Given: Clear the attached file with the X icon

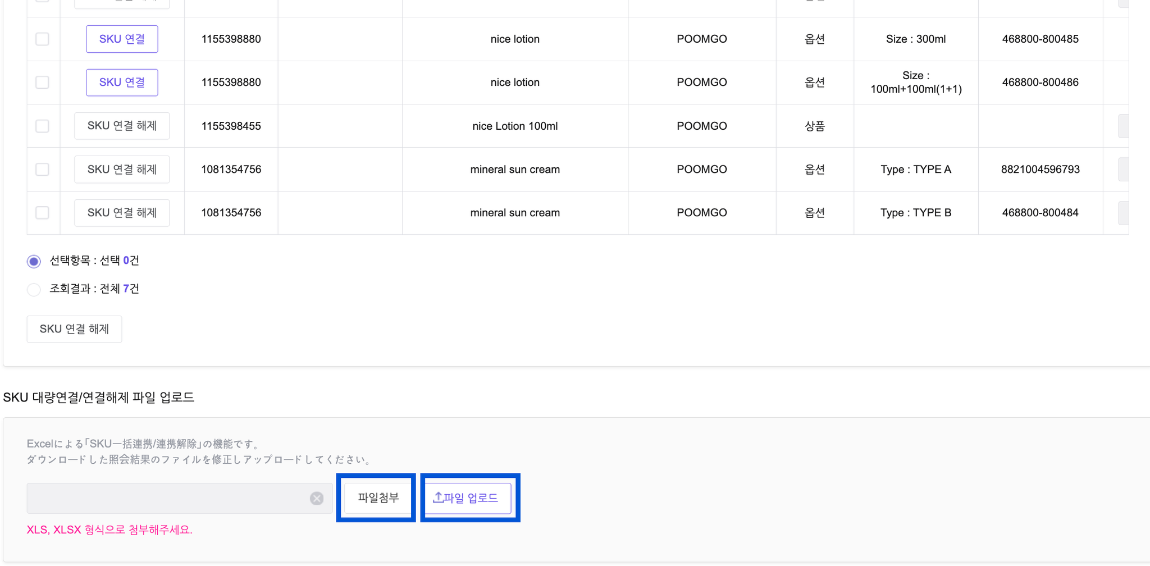Looking at the screenshot, I should (317, 498).
